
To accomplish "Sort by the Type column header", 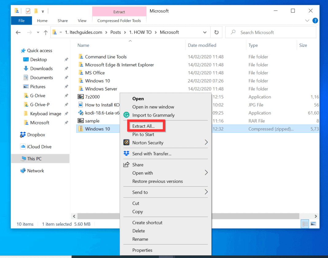I will tap(253, 45).
